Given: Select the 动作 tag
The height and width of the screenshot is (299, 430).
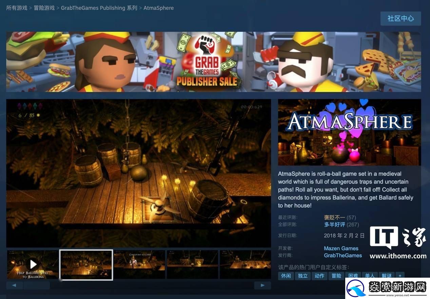Looking at the screenshot, I should [319, 276].
